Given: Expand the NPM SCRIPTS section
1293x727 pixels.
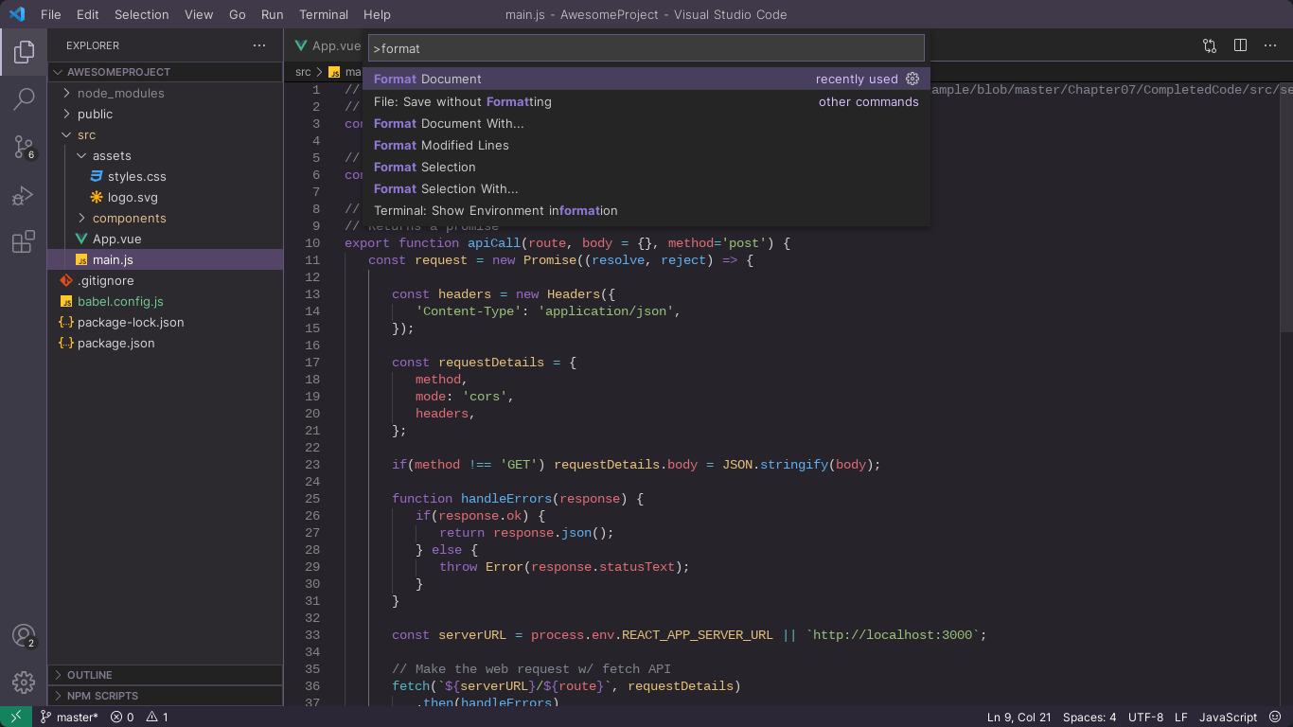Looking at the screenshot, I should pos(165,696).
